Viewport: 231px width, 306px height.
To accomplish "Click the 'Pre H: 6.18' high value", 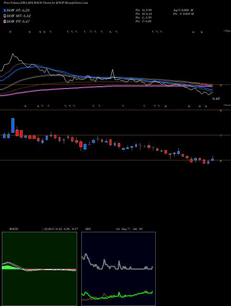I will coord(144,13).
